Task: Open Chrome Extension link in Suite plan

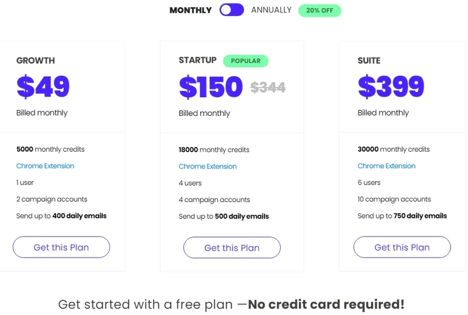Action: pyautogui.click(x=387, y=166)
